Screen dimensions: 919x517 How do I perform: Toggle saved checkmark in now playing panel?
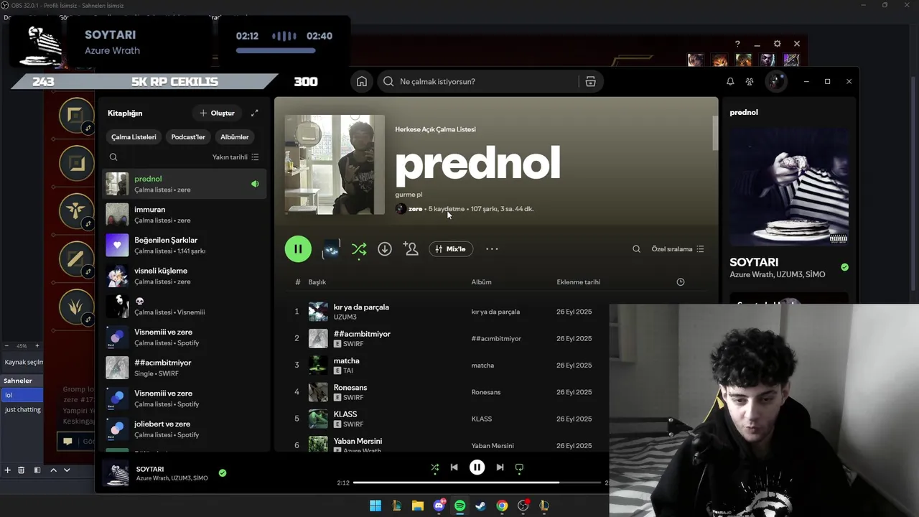844,267
